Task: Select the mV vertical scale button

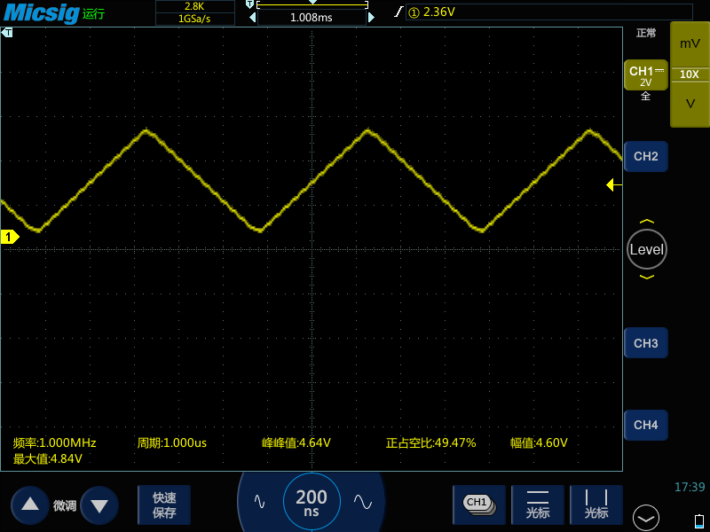Action: coord(690,43)
